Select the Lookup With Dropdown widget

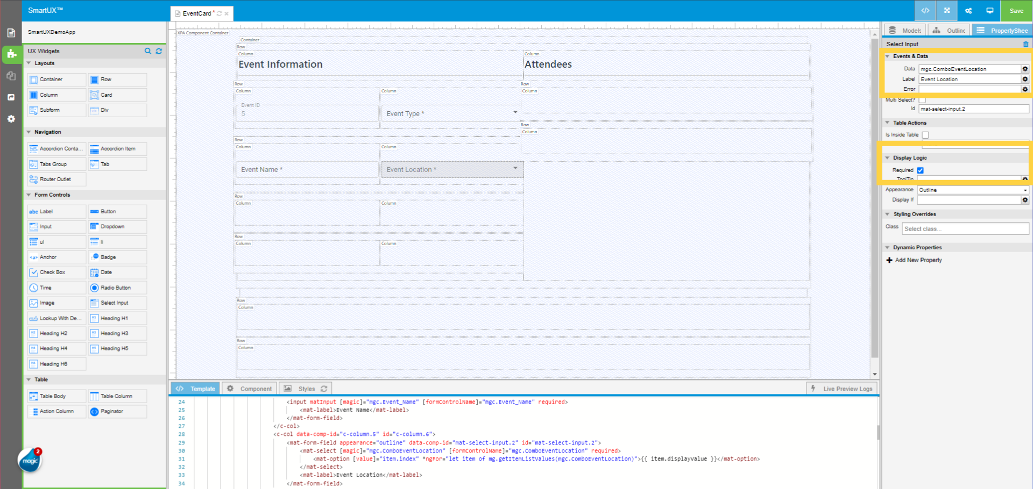pyautogui.click(x=56, y=318)
